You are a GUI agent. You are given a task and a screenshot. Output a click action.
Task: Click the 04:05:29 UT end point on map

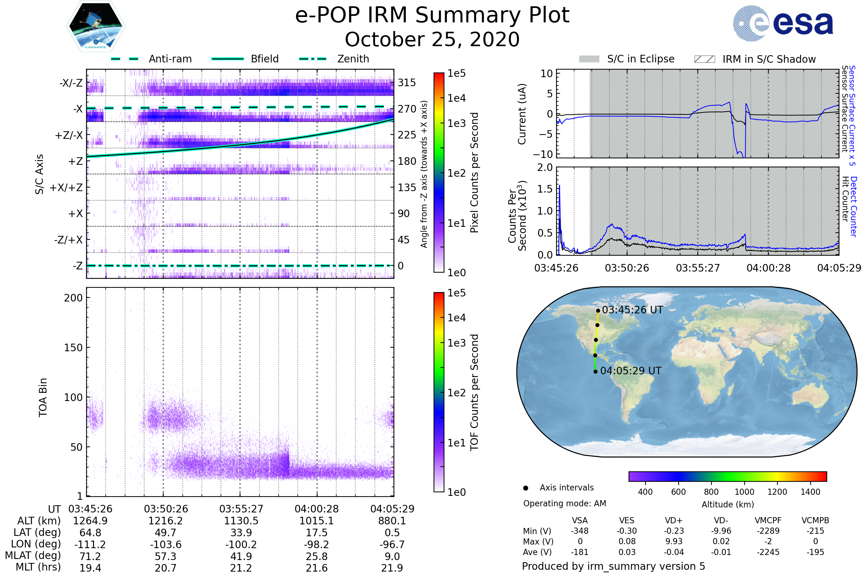(595, 372)
